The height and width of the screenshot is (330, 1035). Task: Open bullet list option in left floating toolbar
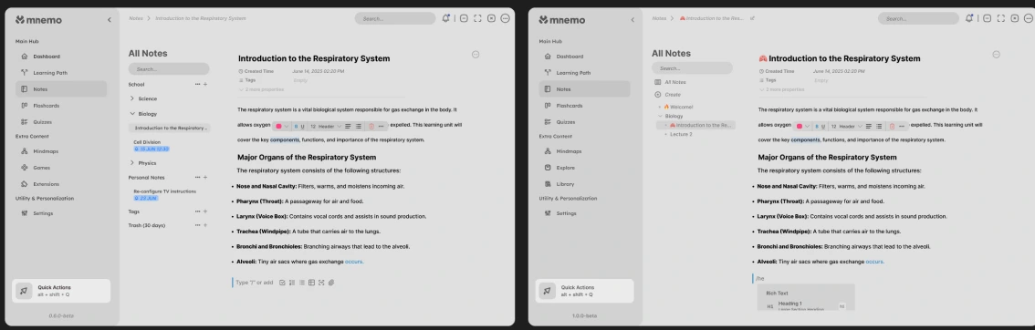359,126
